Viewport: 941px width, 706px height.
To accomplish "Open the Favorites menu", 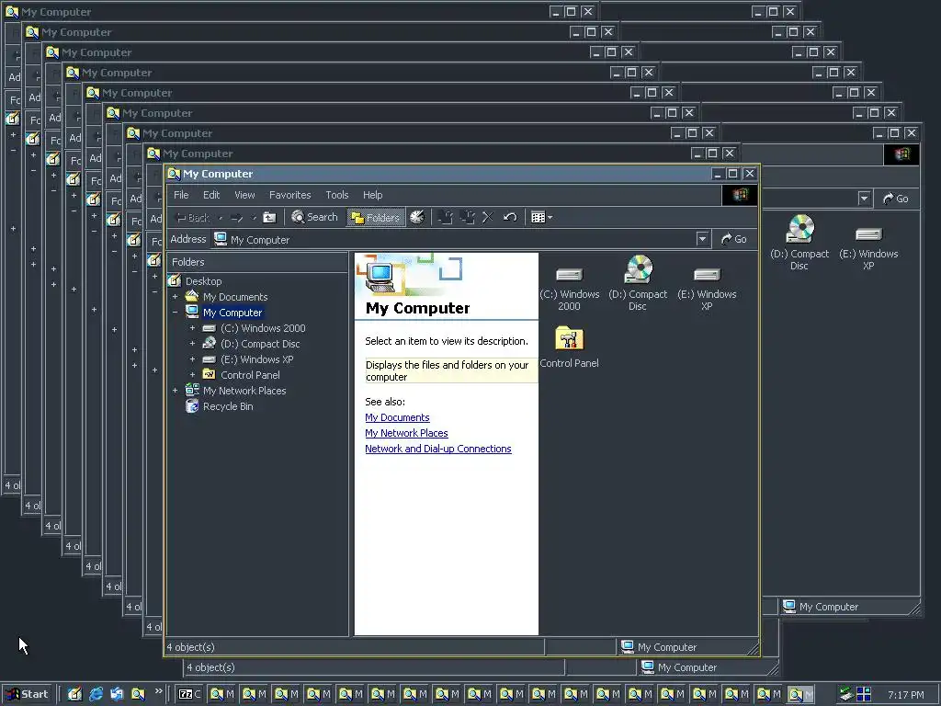I will click(289, 195).
